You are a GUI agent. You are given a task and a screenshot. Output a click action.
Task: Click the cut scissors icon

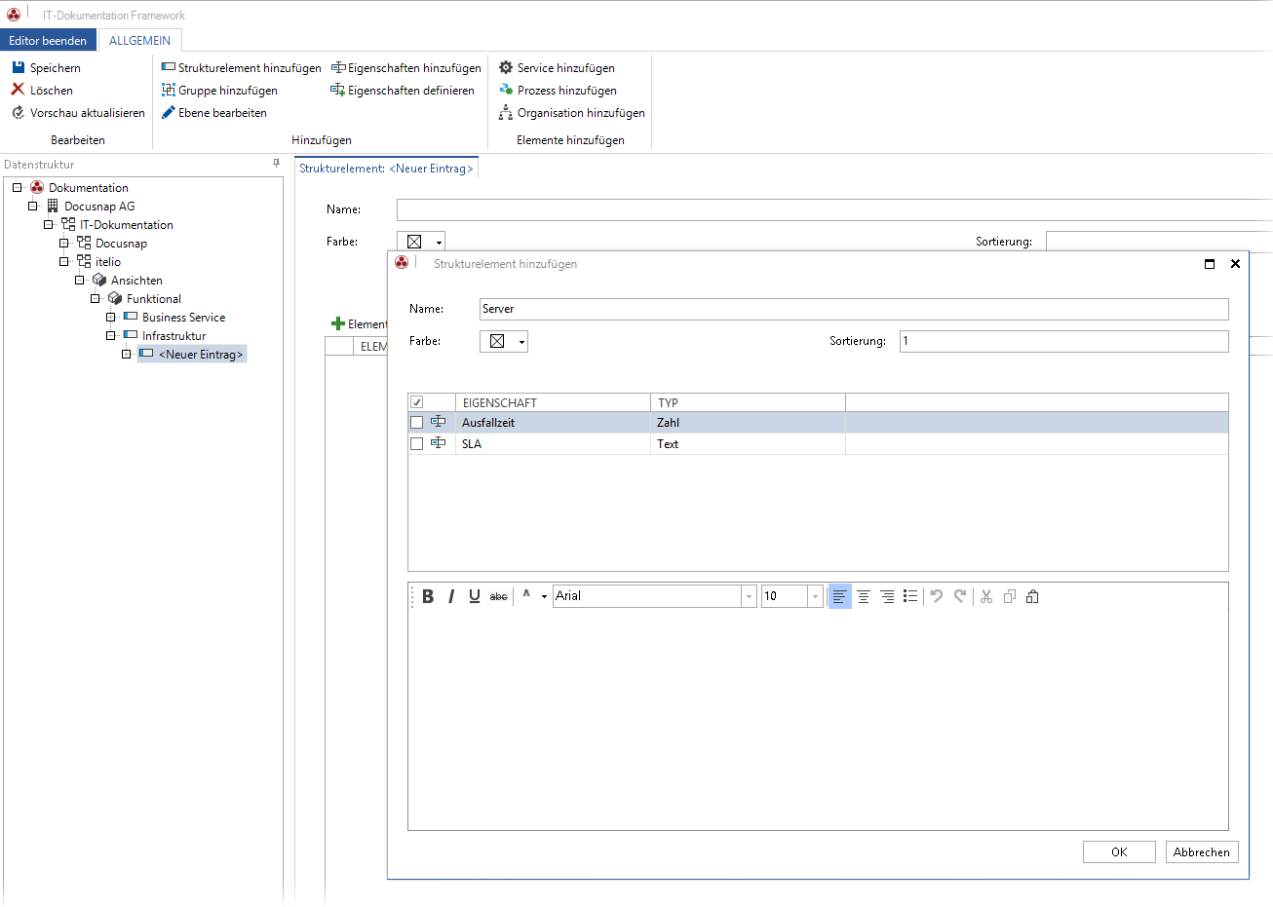[x=986, y=596]
